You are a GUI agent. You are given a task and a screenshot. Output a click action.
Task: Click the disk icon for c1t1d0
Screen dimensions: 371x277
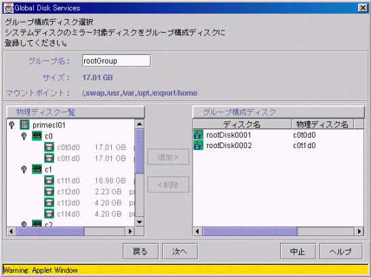(x=49, y=181)
